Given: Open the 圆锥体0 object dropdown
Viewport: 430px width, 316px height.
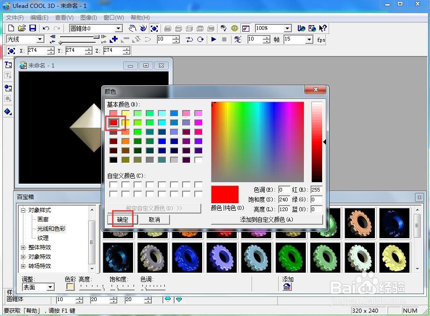Looking at the screenshot, I should (119, 28).
